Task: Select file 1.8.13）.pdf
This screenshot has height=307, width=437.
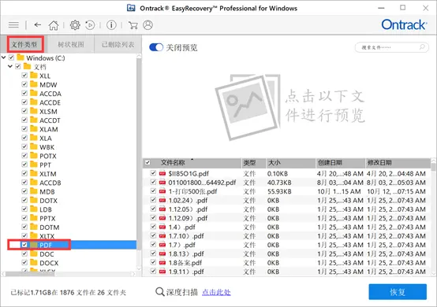Action: (186, 253)
